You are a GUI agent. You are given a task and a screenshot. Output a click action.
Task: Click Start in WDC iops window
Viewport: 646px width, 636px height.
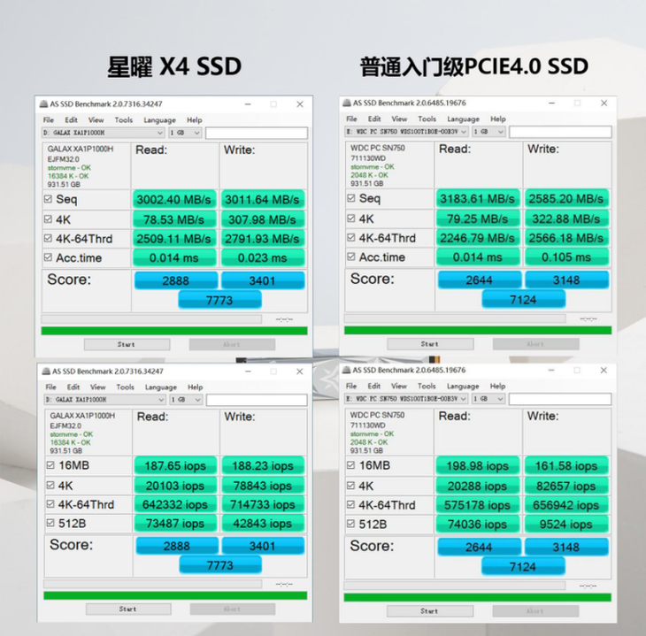coord(430,611)
